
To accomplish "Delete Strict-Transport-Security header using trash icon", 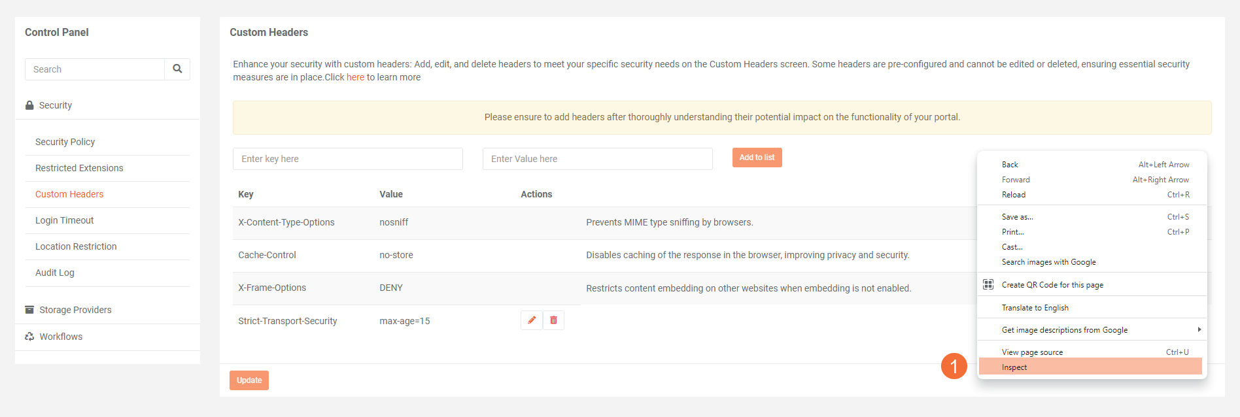I will coord(553,320).
